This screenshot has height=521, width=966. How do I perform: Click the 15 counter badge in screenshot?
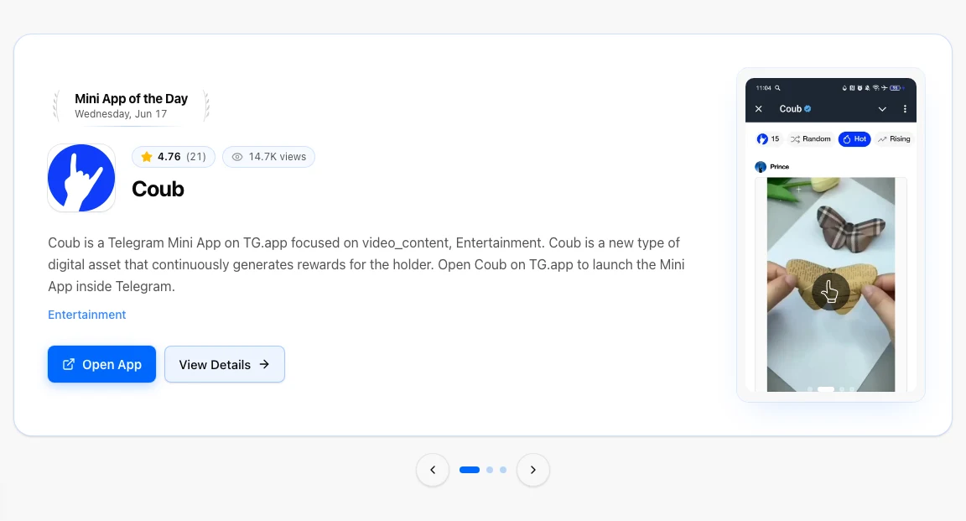coord(768,139)
